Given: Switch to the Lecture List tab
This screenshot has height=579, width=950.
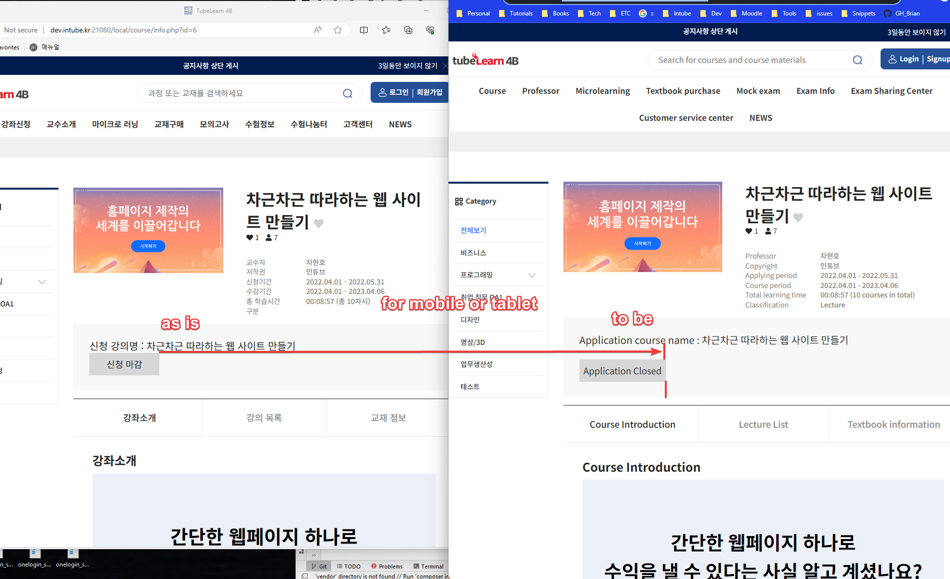Looking at the screenshot, I should (763, 424).
